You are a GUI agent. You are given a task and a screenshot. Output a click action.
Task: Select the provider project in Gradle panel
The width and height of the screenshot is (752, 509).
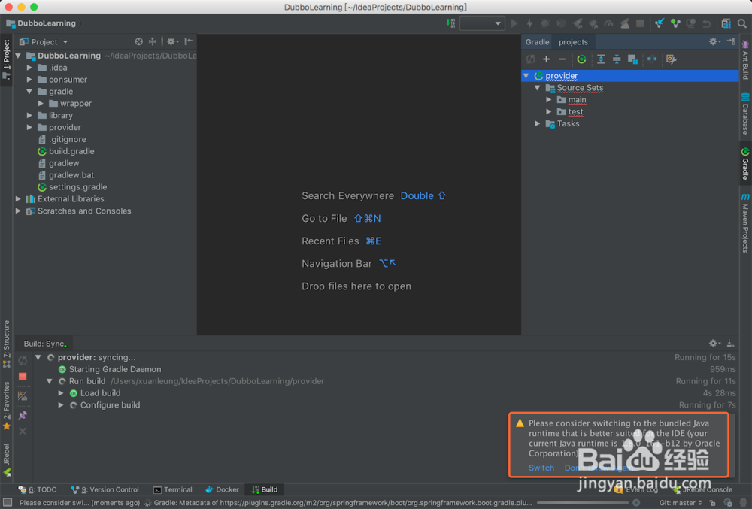pyautogui.click(x=561, y=76)
